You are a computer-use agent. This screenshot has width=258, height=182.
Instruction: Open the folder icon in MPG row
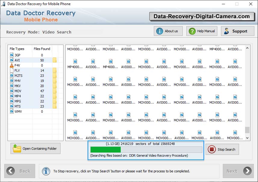point(54,101)
